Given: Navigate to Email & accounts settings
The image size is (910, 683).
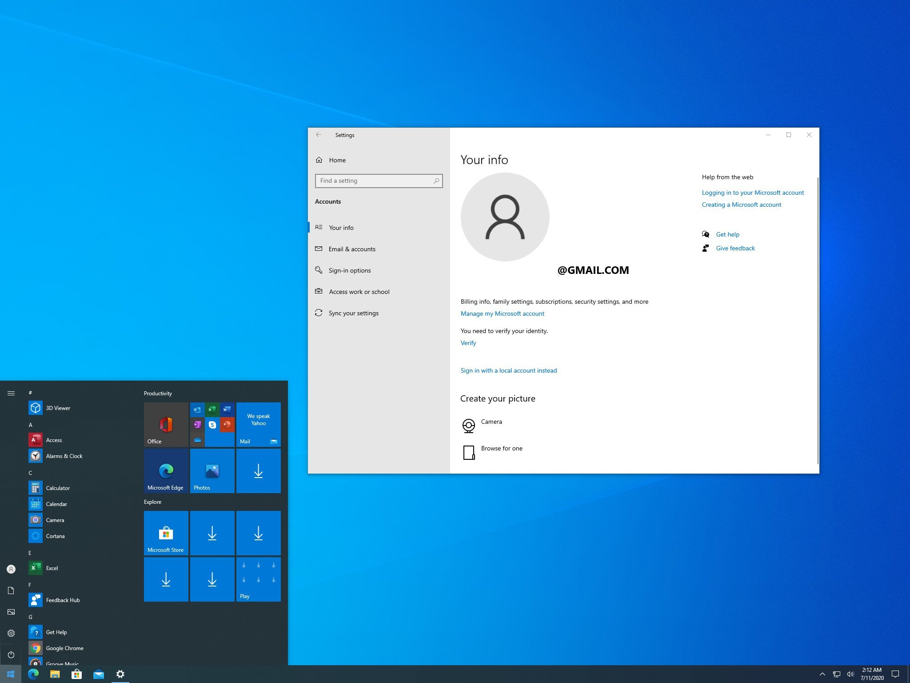Looking at the screenshot, I should point(351,248).
